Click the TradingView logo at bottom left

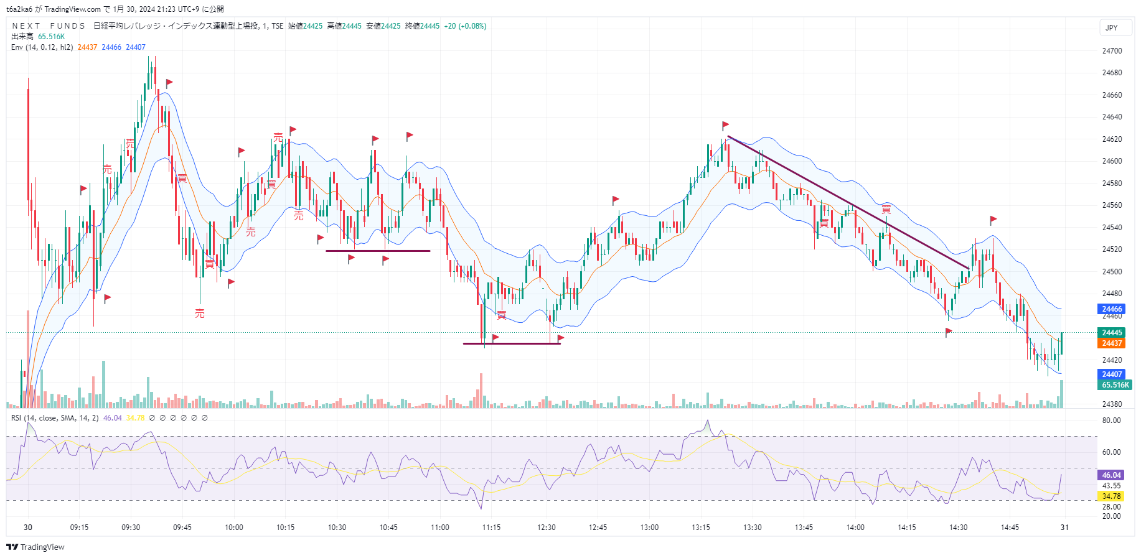[35, 547]
